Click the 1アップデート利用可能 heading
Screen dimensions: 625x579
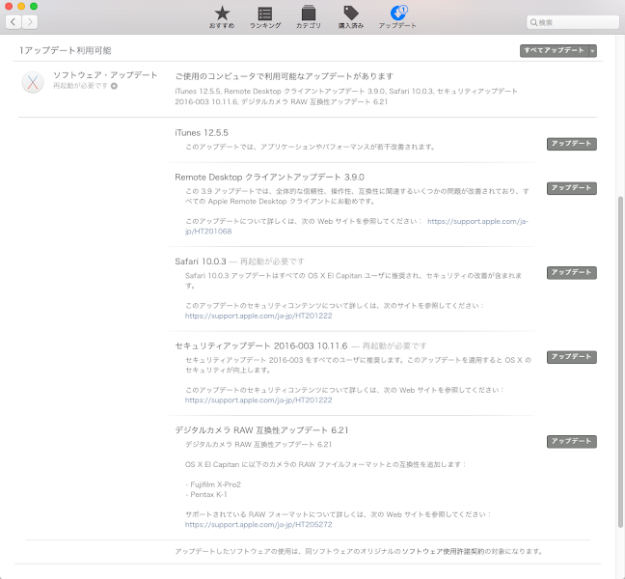pyautogui.click(x=66, y=50)
